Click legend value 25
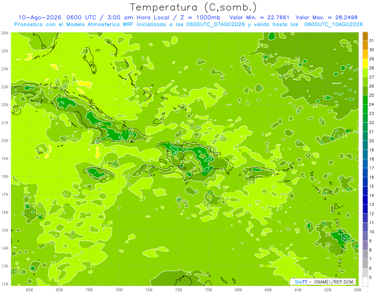This screenshot has height=294, width=380. click(371, 95)
